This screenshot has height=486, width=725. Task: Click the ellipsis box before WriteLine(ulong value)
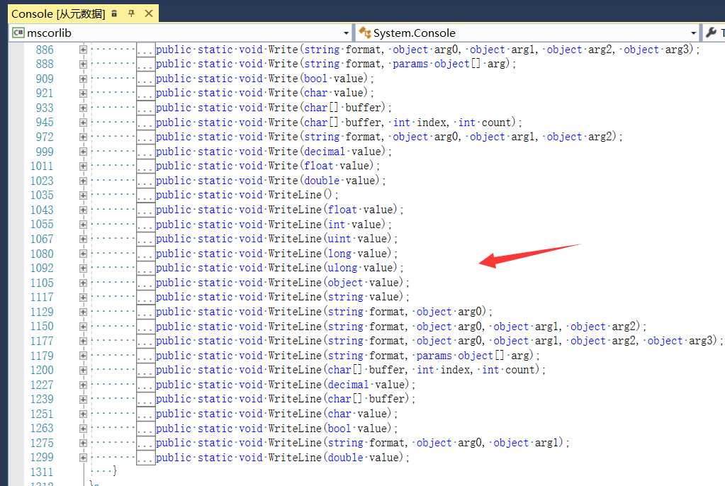click(146, 268)
